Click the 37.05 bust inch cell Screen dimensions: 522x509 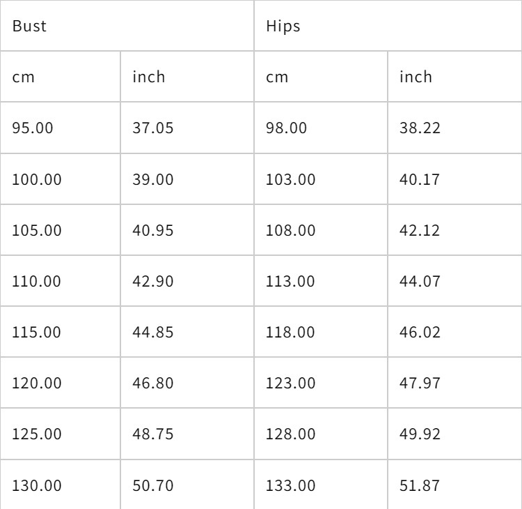pos(153,128)
